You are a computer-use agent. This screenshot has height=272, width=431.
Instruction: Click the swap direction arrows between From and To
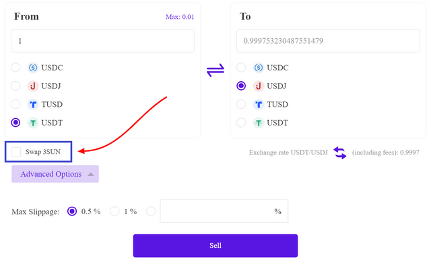tap(215, 71)
